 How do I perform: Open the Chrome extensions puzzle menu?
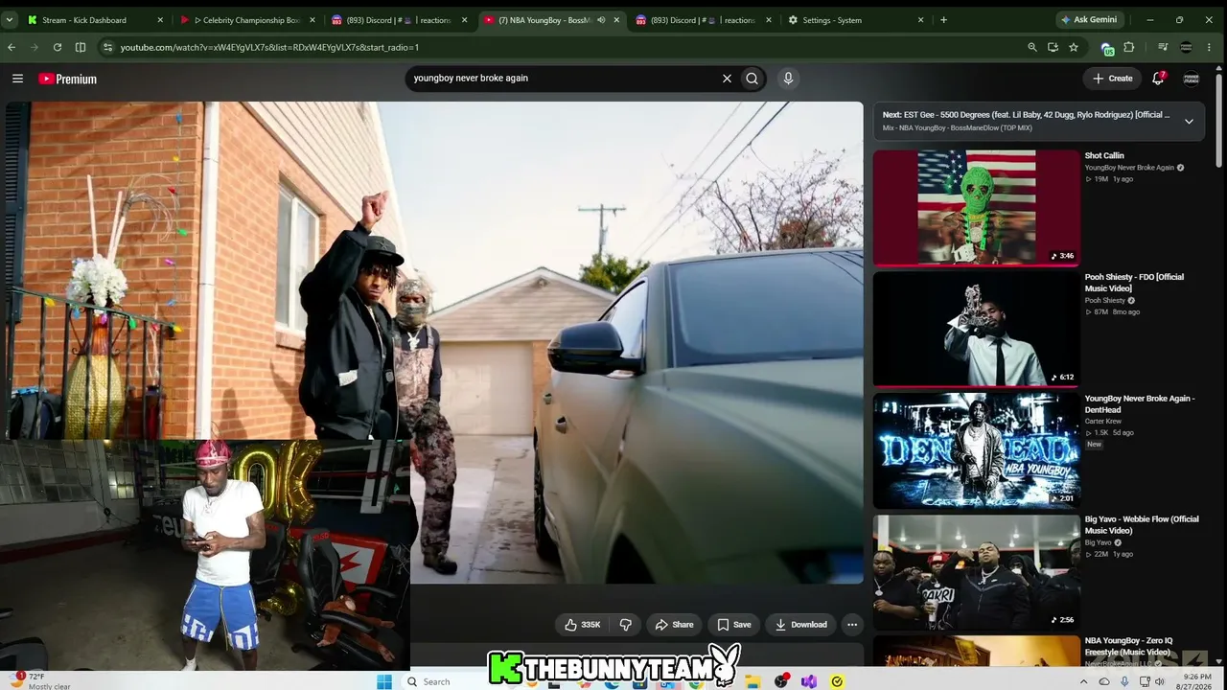[x=1129, y=47]
